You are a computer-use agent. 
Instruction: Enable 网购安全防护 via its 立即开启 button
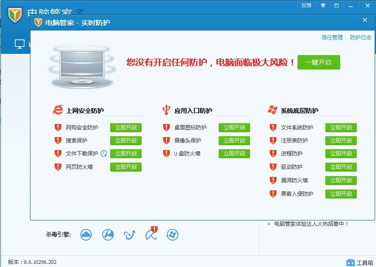pyautogui.click(x=126, y=127)
